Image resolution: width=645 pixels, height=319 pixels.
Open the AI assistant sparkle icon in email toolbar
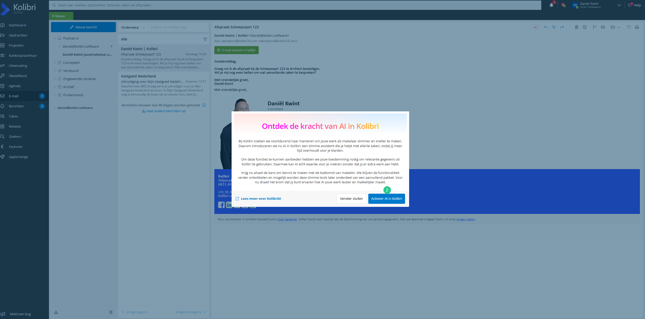535,27
